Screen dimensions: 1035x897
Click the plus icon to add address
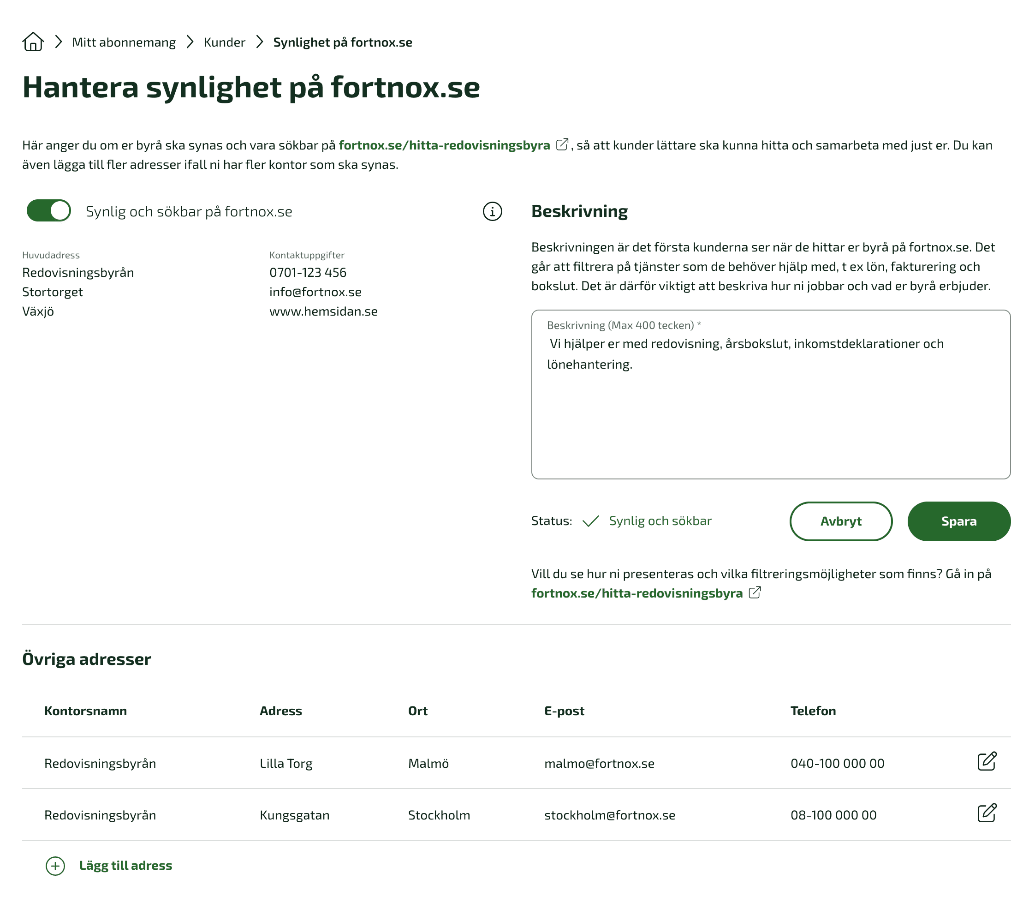(55, 866)
